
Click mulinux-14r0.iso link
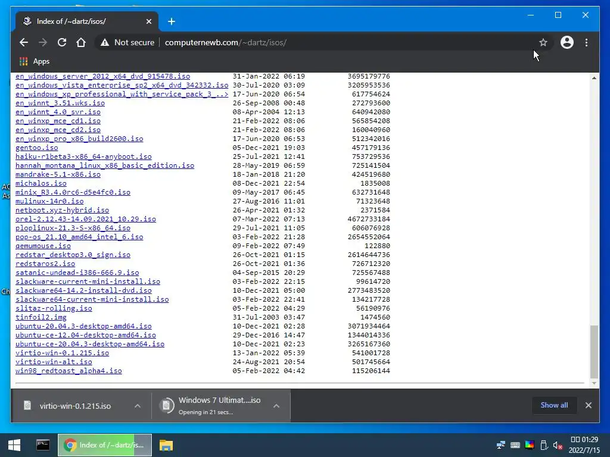(49, 201)
